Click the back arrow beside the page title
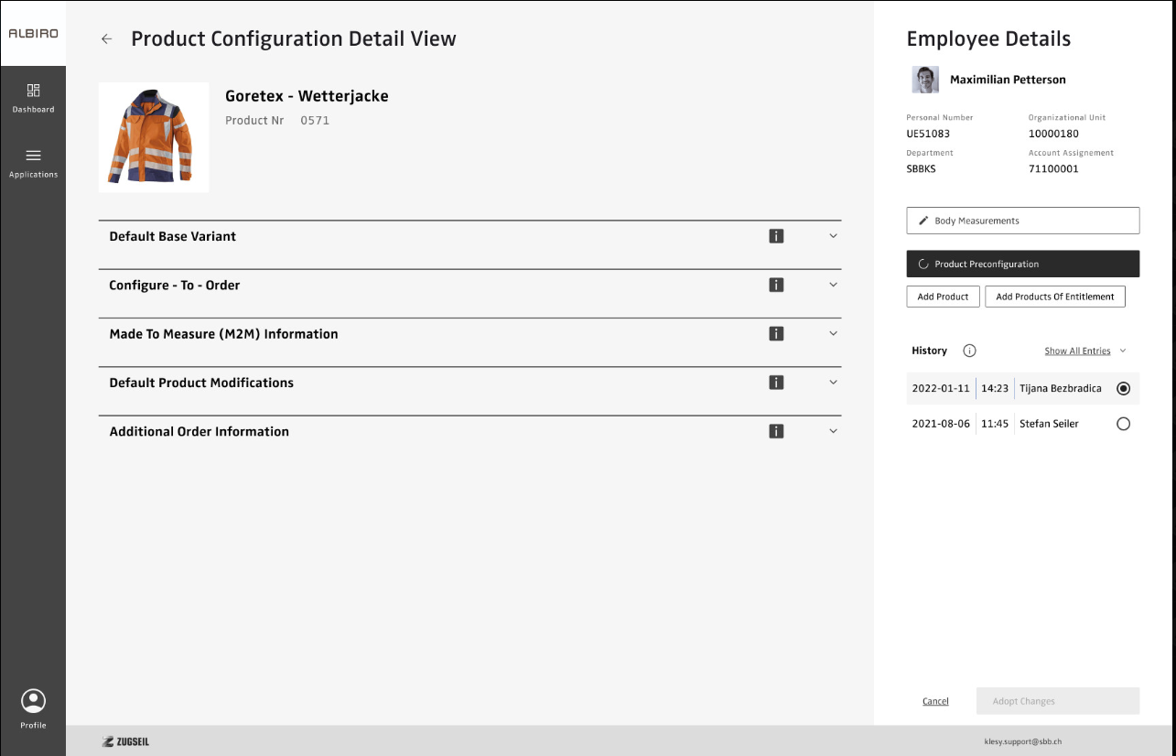The image size is (1176, 756). (x=107, y=39)
